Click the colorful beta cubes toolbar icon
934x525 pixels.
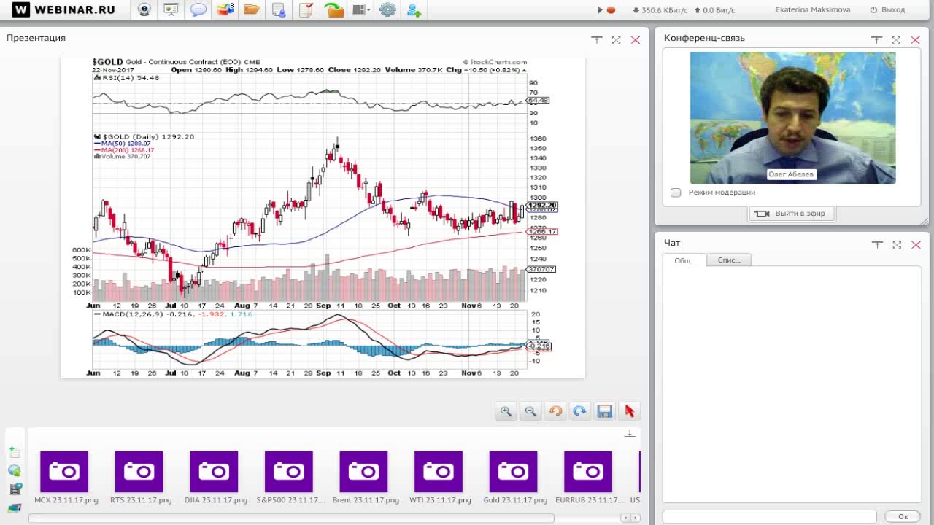pos(225,10)
